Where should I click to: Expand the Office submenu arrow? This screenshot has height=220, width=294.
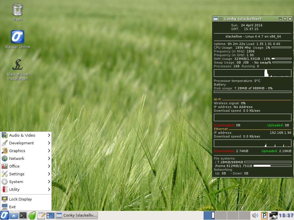[x=49, y=166]
